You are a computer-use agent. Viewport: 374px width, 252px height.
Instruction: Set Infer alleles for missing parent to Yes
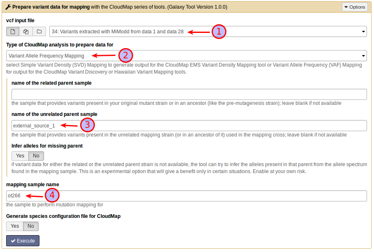coord(20,156)
